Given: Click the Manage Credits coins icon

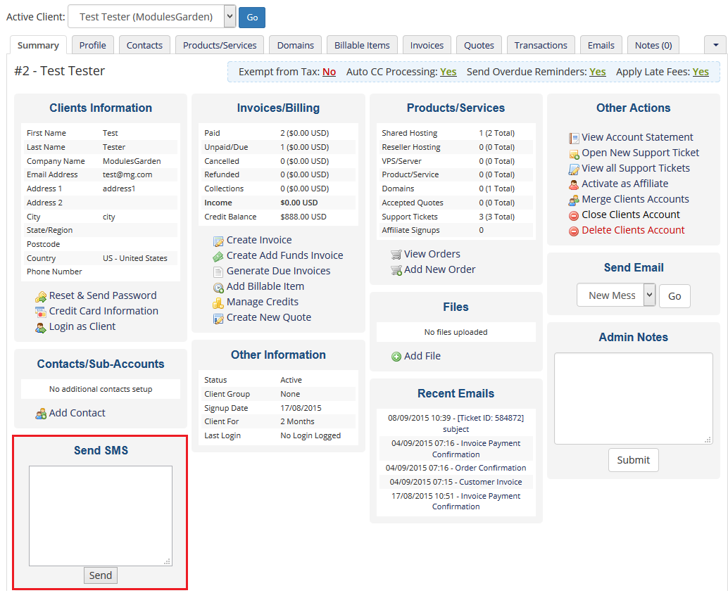Looking at the screenshot, I should [x=218, y=303].
